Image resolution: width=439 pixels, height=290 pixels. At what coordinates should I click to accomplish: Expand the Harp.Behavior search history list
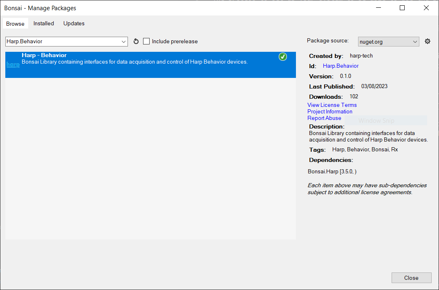pyautogui.click(x=124, y=41)
